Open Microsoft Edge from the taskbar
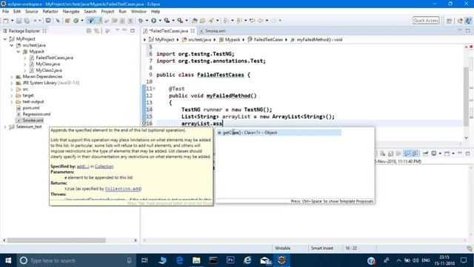 179,260
